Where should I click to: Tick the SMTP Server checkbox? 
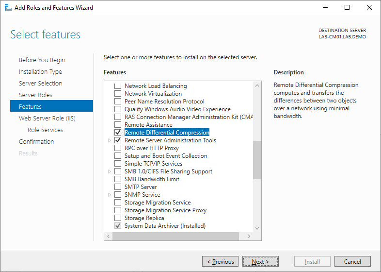117,187
